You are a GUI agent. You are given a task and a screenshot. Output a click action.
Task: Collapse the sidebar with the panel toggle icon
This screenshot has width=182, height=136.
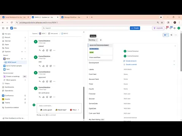3,28
